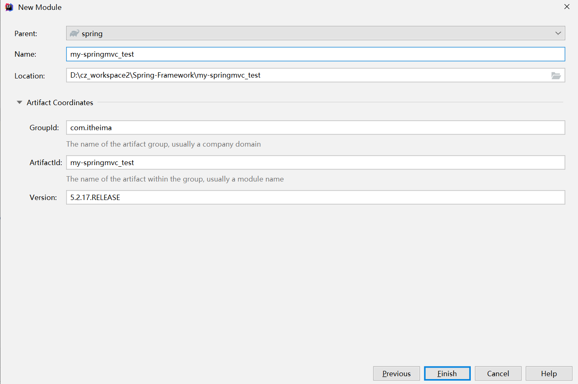Click the ArtifactId input field
The height and width of the screenshot is (384, 578).
click(315, 163)
